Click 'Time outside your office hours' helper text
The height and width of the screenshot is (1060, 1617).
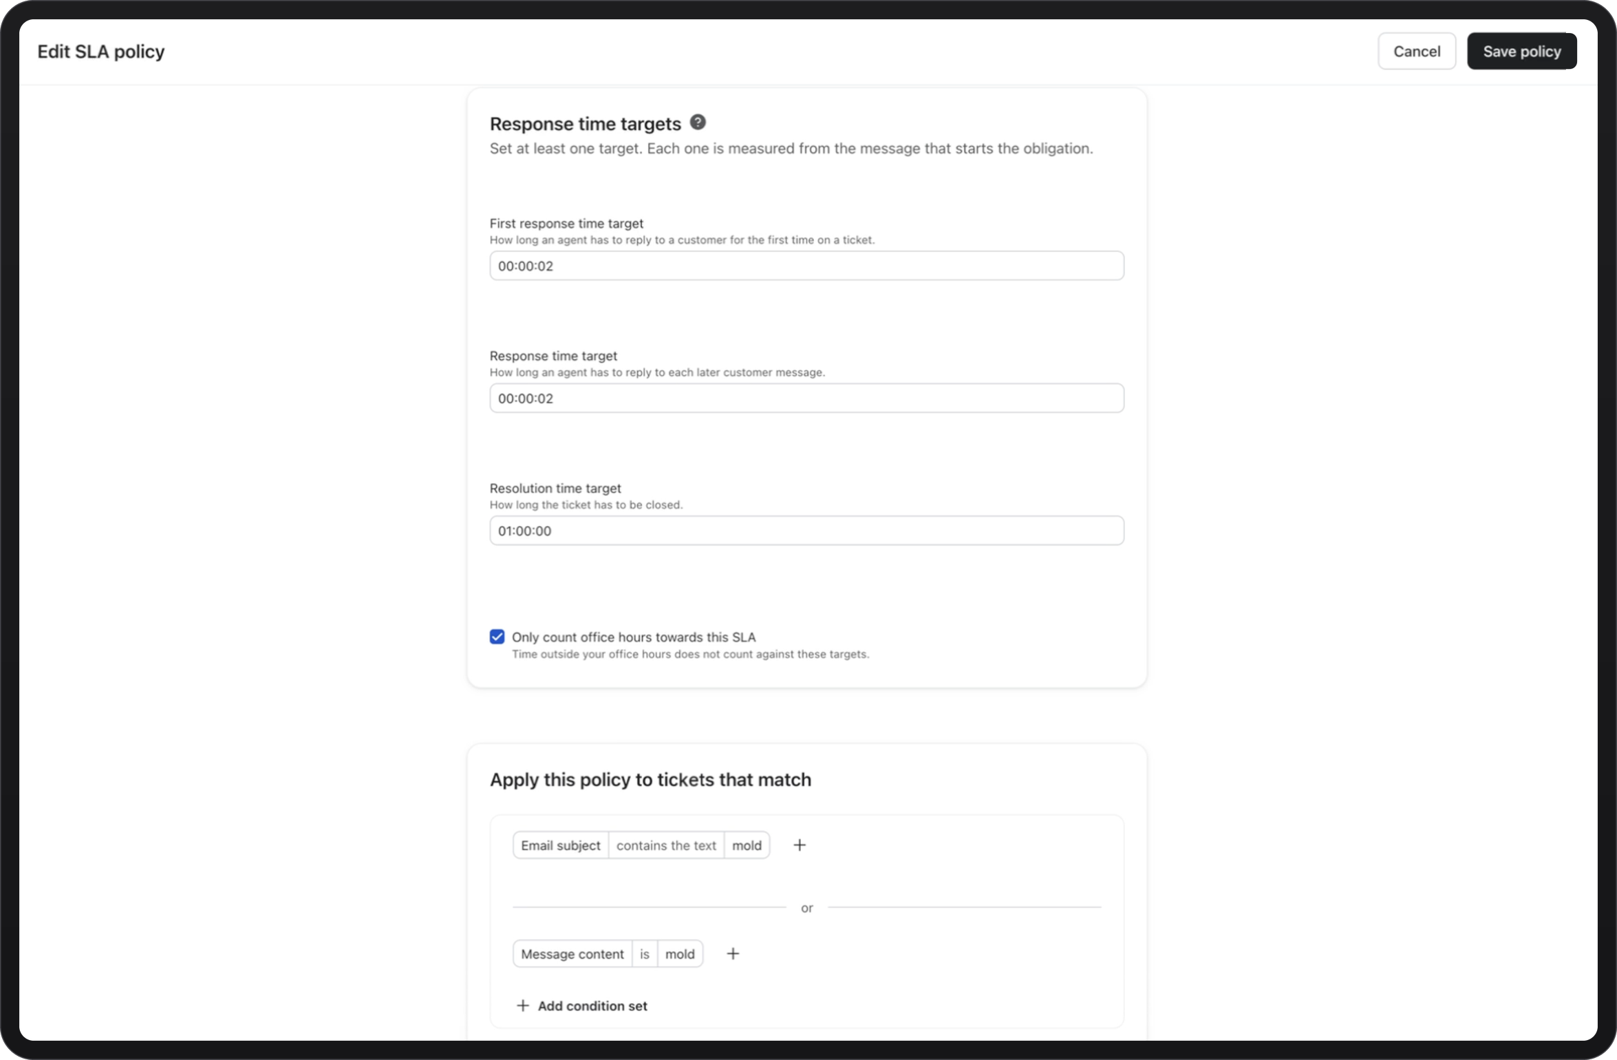click(690, 654)
